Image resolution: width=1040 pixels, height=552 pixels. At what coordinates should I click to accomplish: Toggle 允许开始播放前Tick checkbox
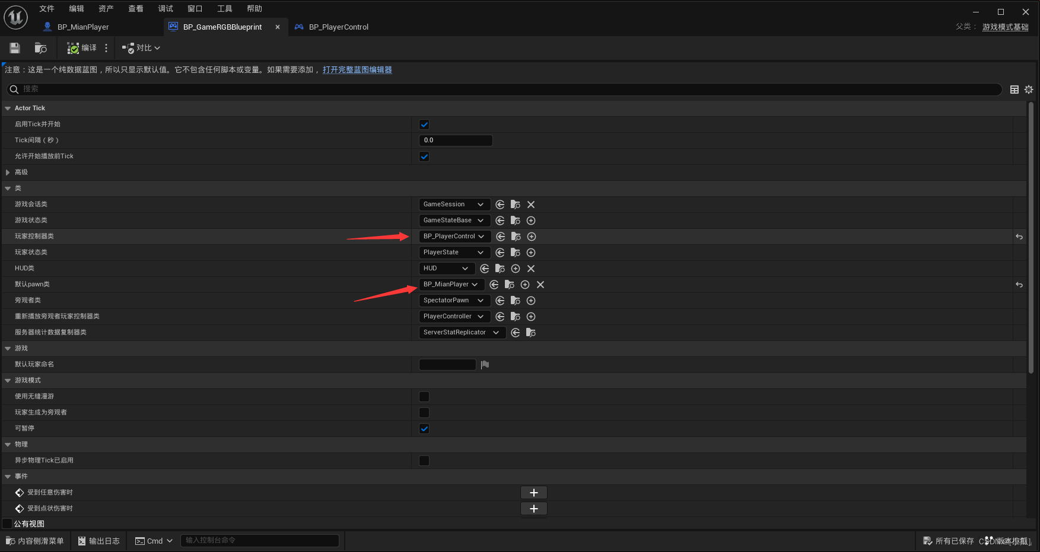tap(424, 157)
